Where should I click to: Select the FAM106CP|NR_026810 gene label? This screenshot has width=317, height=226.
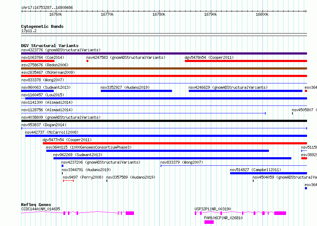223,218
